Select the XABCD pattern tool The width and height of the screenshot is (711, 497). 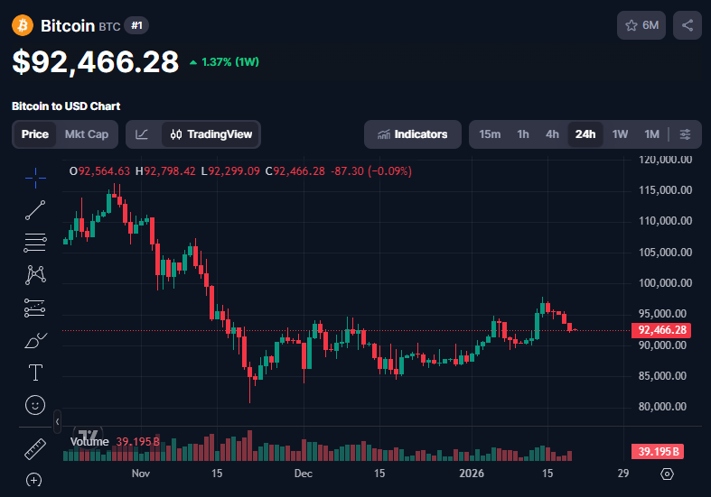tap(35, 275)
